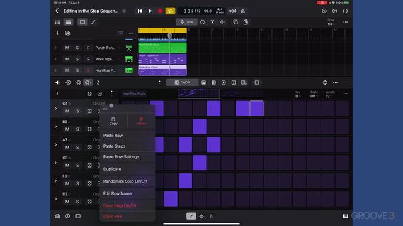Viewport: 403px width, 226px height.
Task: Choose Duplicate from the row menu
Action: (127, 169)
